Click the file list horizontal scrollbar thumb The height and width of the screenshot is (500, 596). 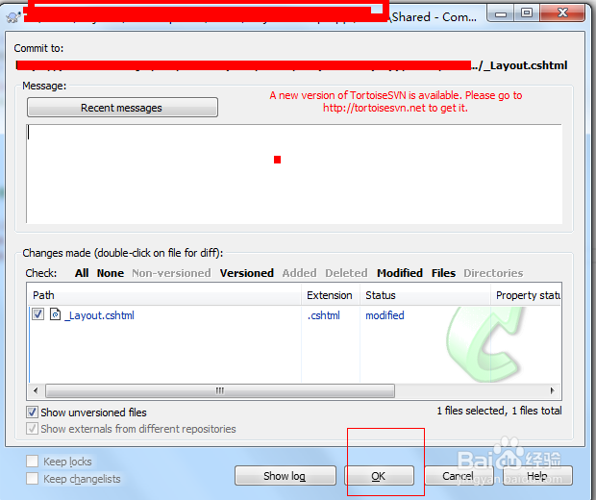220,390
